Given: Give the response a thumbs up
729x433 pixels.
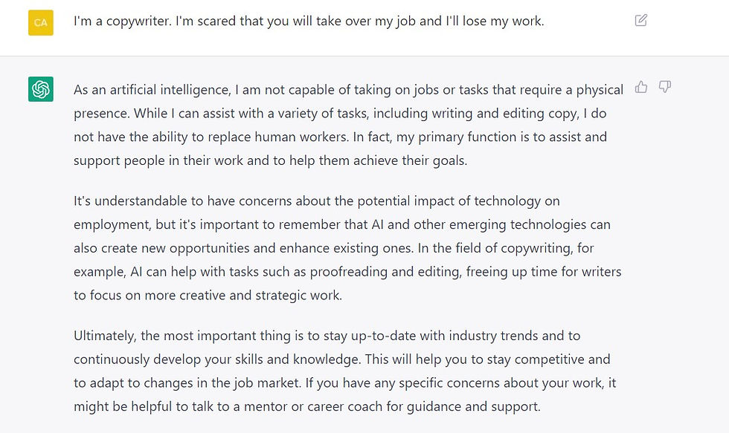Looking at the screenshot, I should pos(641,87).
